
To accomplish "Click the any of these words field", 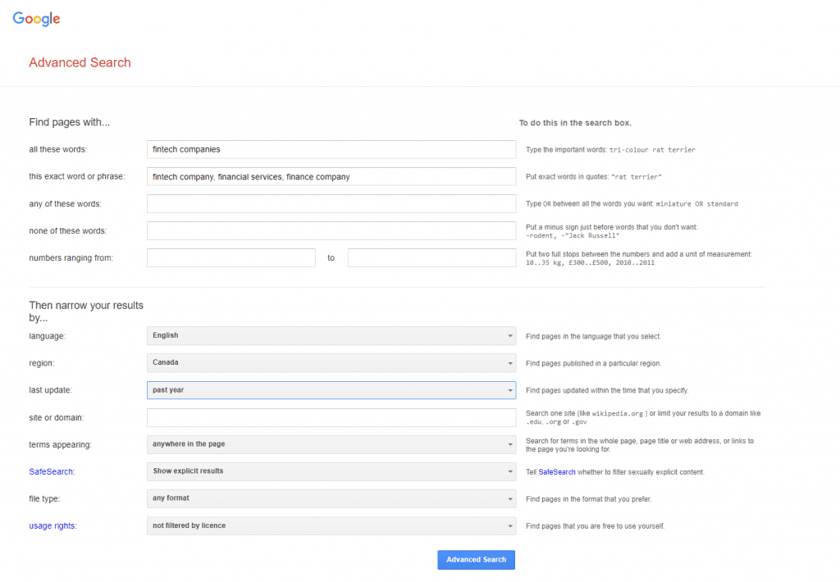I will 331,203.
